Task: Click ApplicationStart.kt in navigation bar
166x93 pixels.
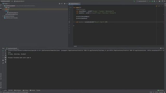Action: pyautogui.click(x=19, y=1)
